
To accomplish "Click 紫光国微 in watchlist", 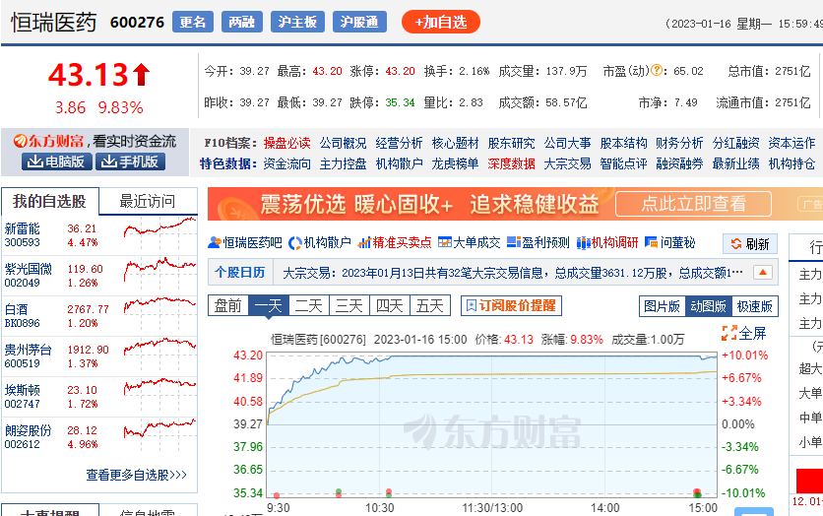I will [x=29, y=269].
